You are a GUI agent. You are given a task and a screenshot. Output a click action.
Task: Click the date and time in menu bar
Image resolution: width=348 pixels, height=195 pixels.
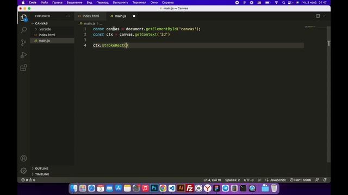point(314,3)
